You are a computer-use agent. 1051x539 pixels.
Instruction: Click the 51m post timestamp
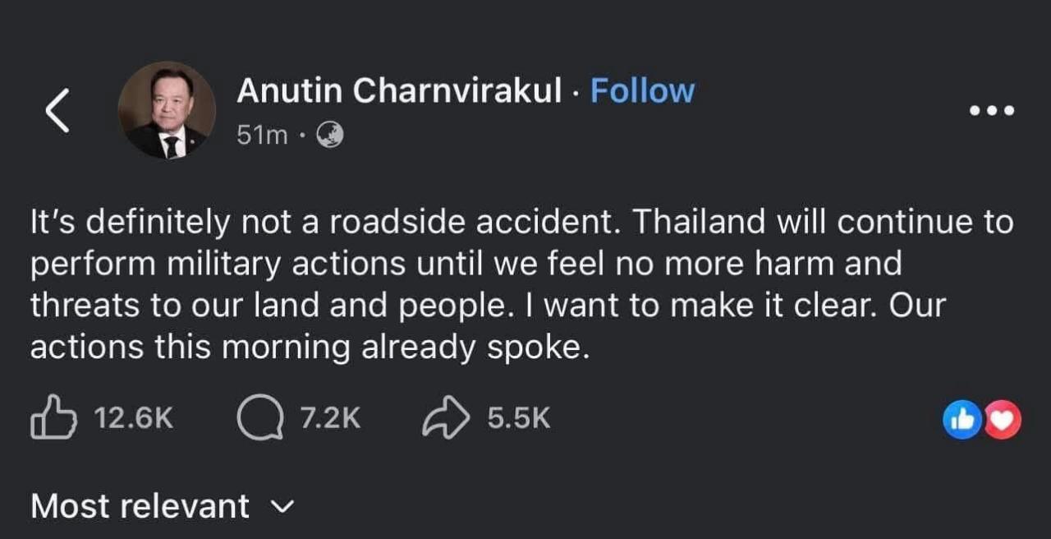pos(262,135)
